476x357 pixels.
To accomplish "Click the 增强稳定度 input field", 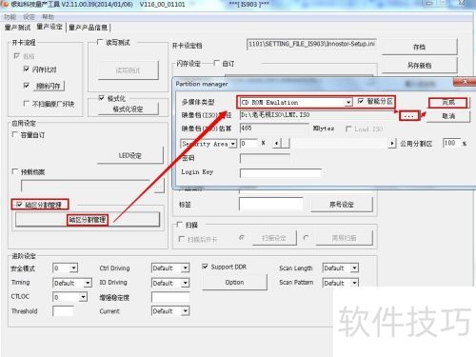I will pyautogui.click(x=170, y=297).
